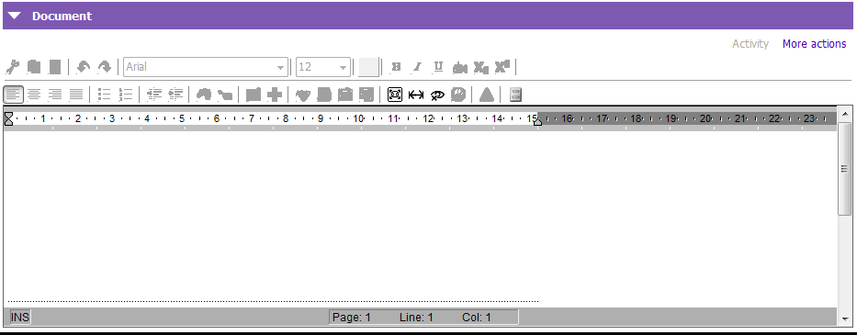Click 'Page: 1' in status bar

click(x=352, y=317)
